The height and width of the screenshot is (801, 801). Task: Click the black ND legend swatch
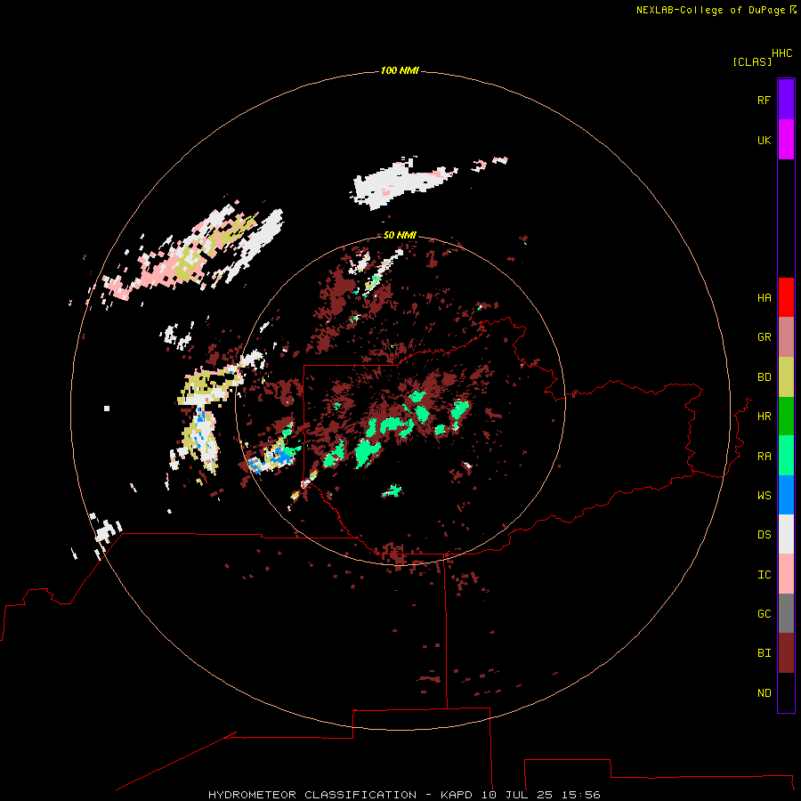786,692
